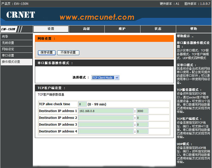Click the 'Destination IP address 1' label

(58, 111)
